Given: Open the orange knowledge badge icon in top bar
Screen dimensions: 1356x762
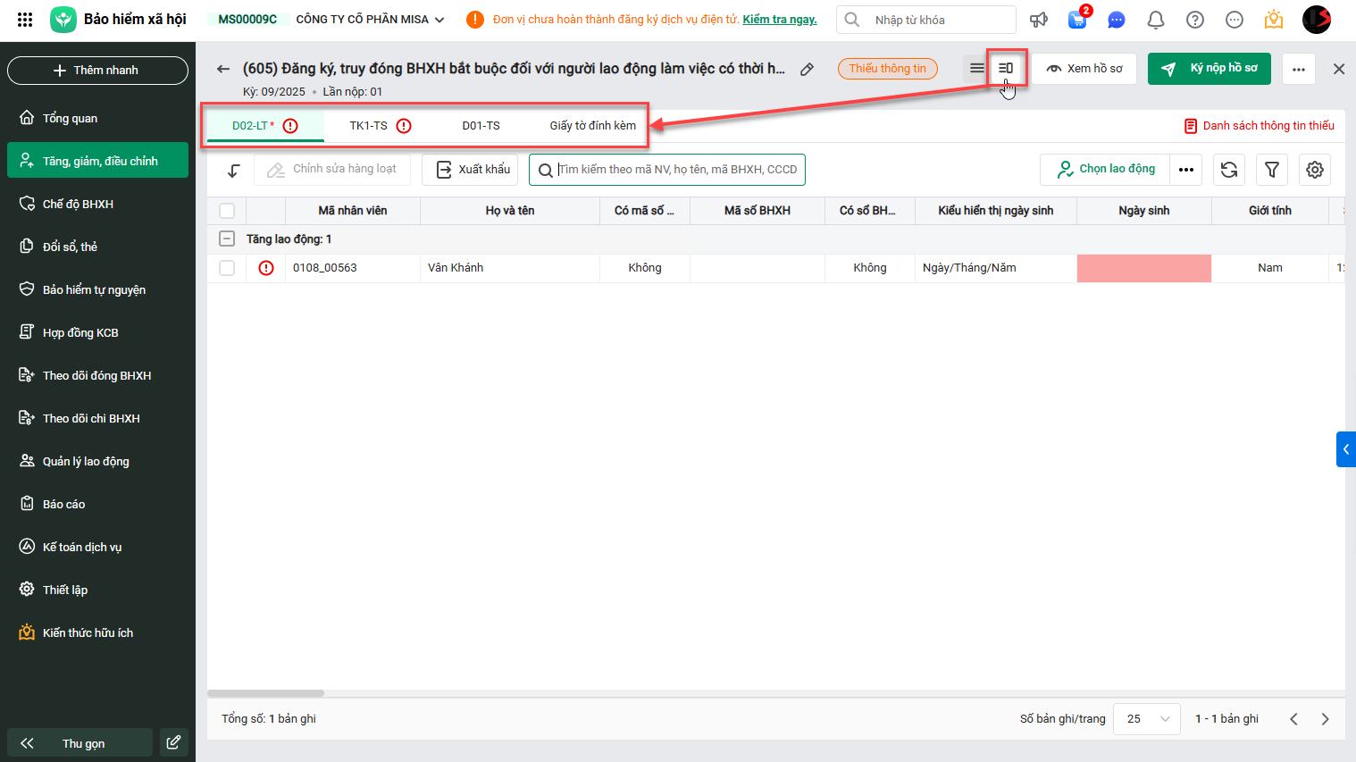Looking at the screenshot, I should [x=1274, y=20].
